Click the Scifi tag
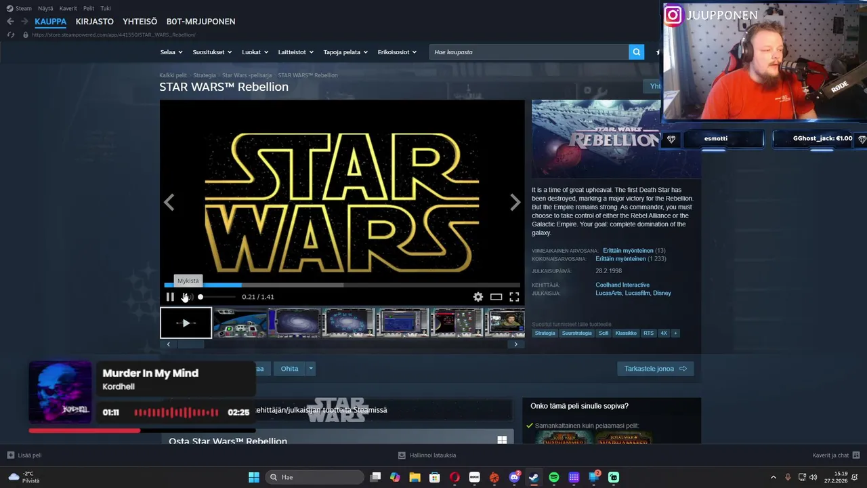Image resolution: width=867 pixels, height=488 pixels. point(604,333)
